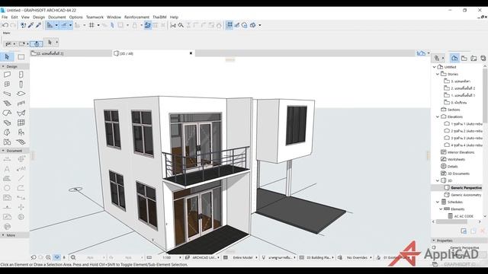Select the Text tool
Image resolution: width=488 pixels, height=274 pixels.
pyautogui.click(x=7, y=169)
